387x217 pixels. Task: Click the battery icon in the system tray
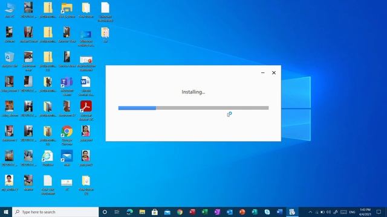[x=322, y=212]
